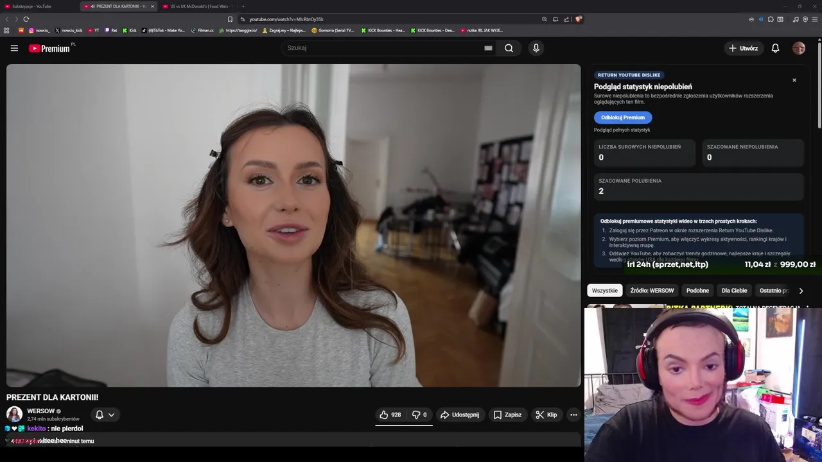The width and height of the screenshot is (822, 462).
Task: Open the share icon in the address bar
Action: point(566,19)
